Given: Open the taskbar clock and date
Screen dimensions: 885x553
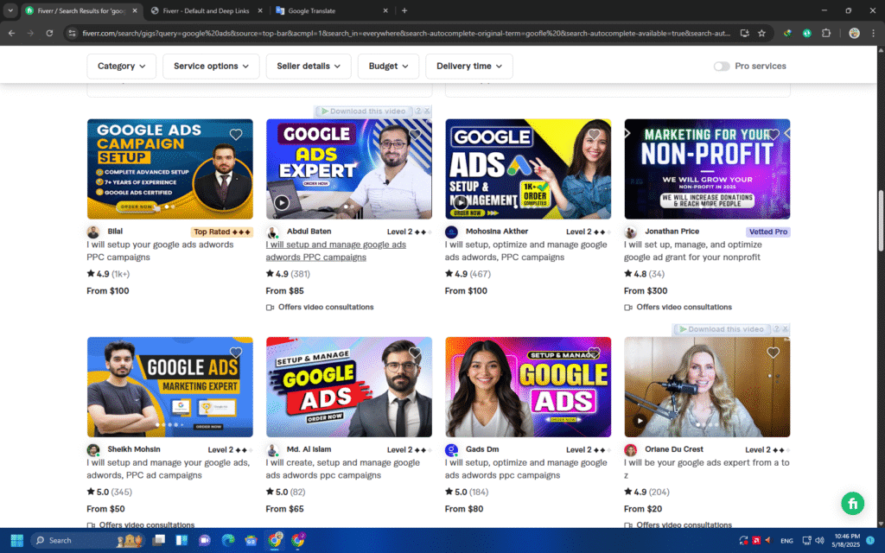Looking at the screenshot, I should pyautogui.click(x=847, y=541).
